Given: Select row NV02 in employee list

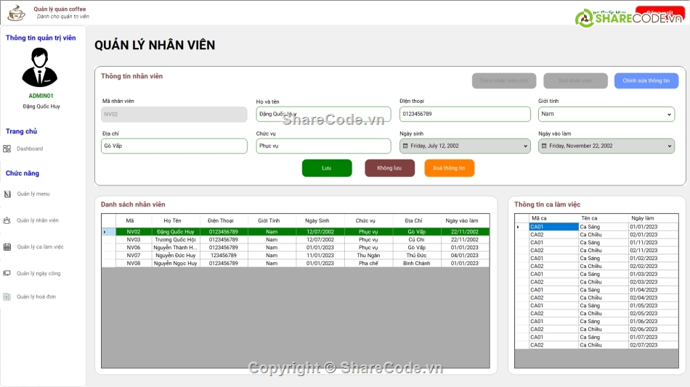Looking at the screenshot, I should tap(296, 232).
